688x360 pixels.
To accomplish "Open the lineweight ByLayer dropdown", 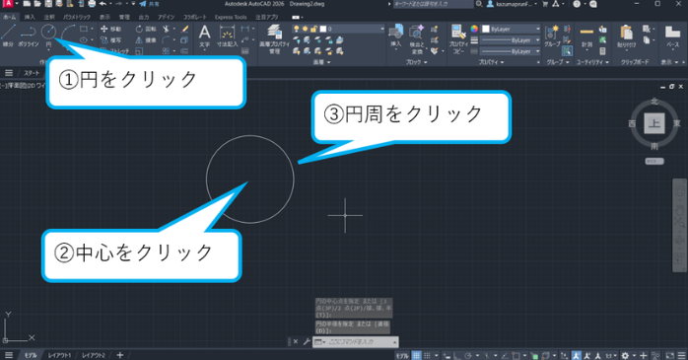I will tap(511, 40).
